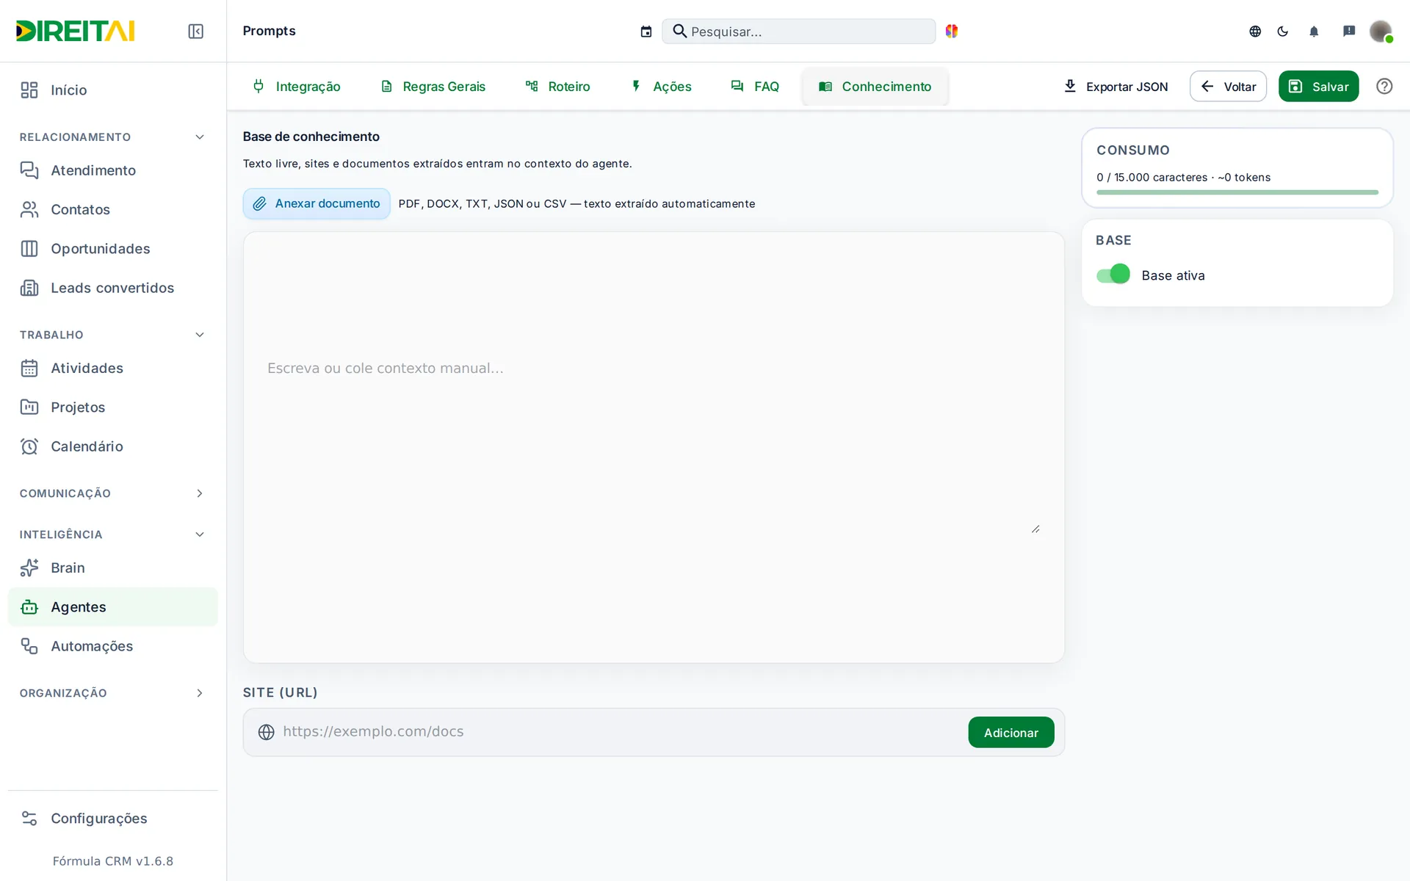The image size is (1410, 881).
Task: Click the Voltar button
Action: click(1228, 87)
